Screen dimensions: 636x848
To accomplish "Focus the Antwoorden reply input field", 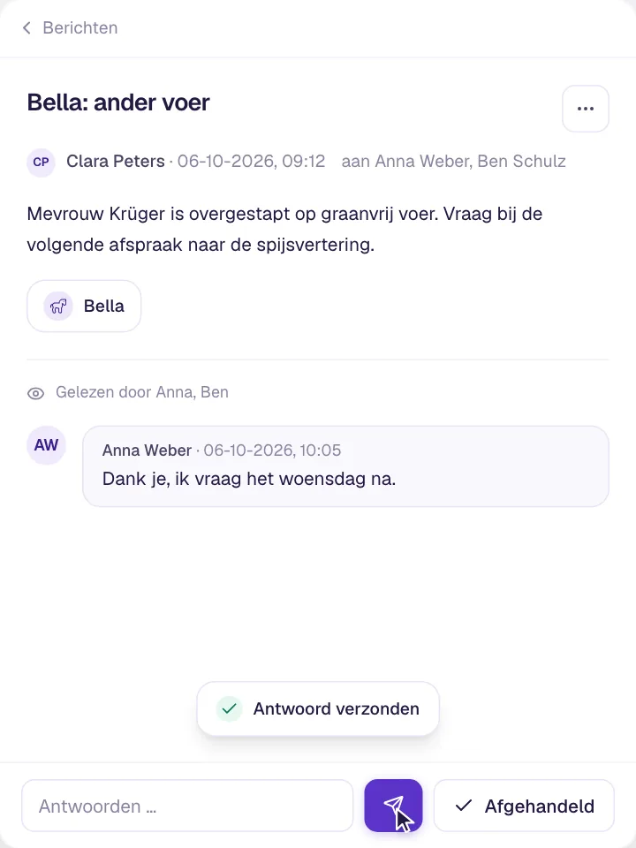I will click(x=187, y=806).
